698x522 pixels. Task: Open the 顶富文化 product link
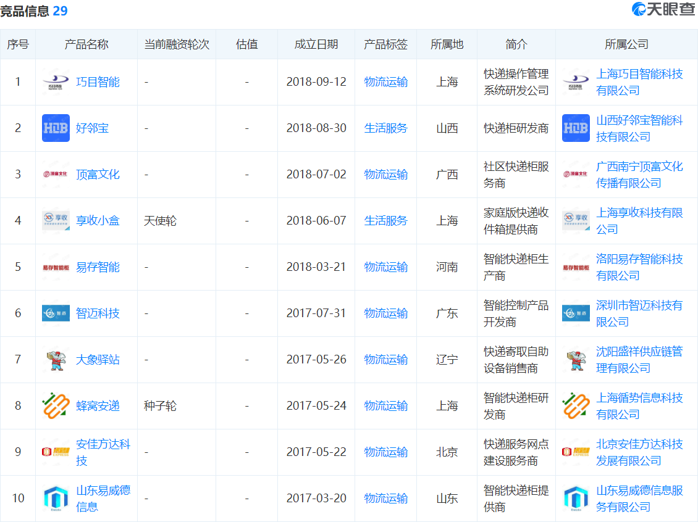[98, 175]
